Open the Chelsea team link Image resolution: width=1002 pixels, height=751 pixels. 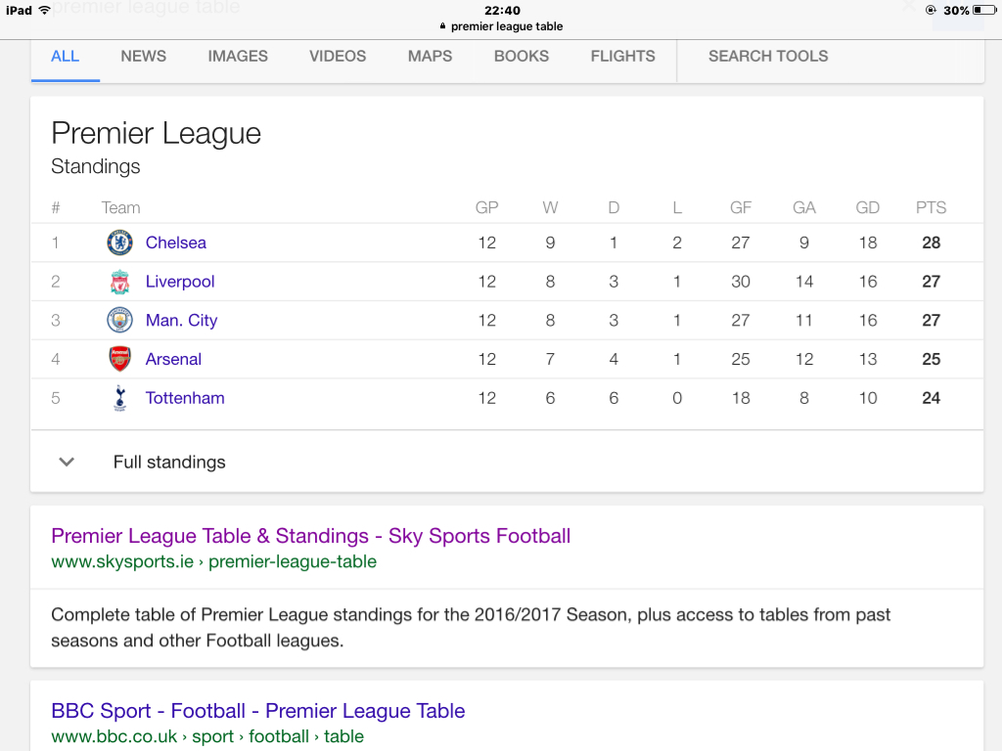(x=176, y=243)
